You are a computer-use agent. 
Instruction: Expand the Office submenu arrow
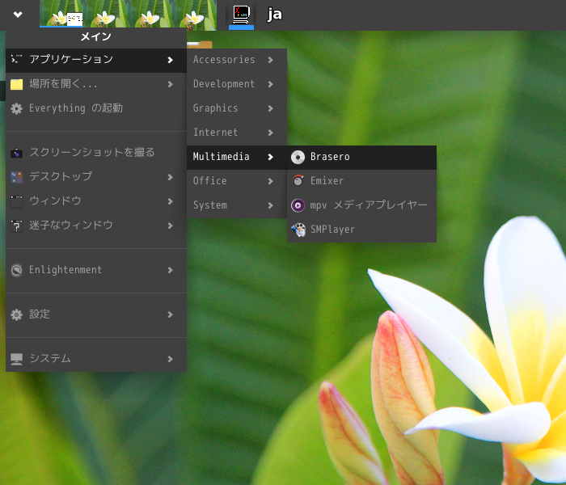[x=270, y=181]
